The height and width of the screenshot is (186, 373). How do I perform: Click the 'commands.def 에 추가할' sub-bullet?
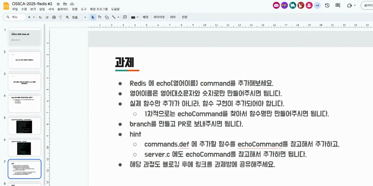pyautogui.click(x=242, y=144)
